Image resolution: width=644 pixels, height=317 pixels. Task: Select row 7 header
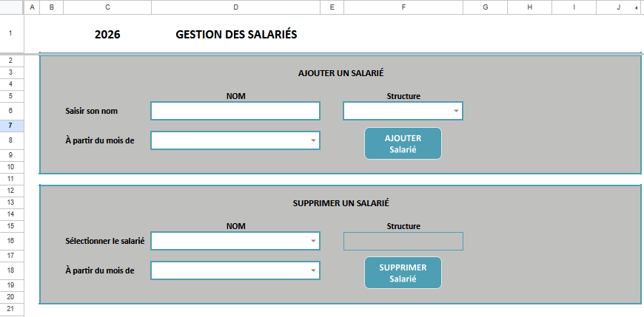tap(10, 126)
